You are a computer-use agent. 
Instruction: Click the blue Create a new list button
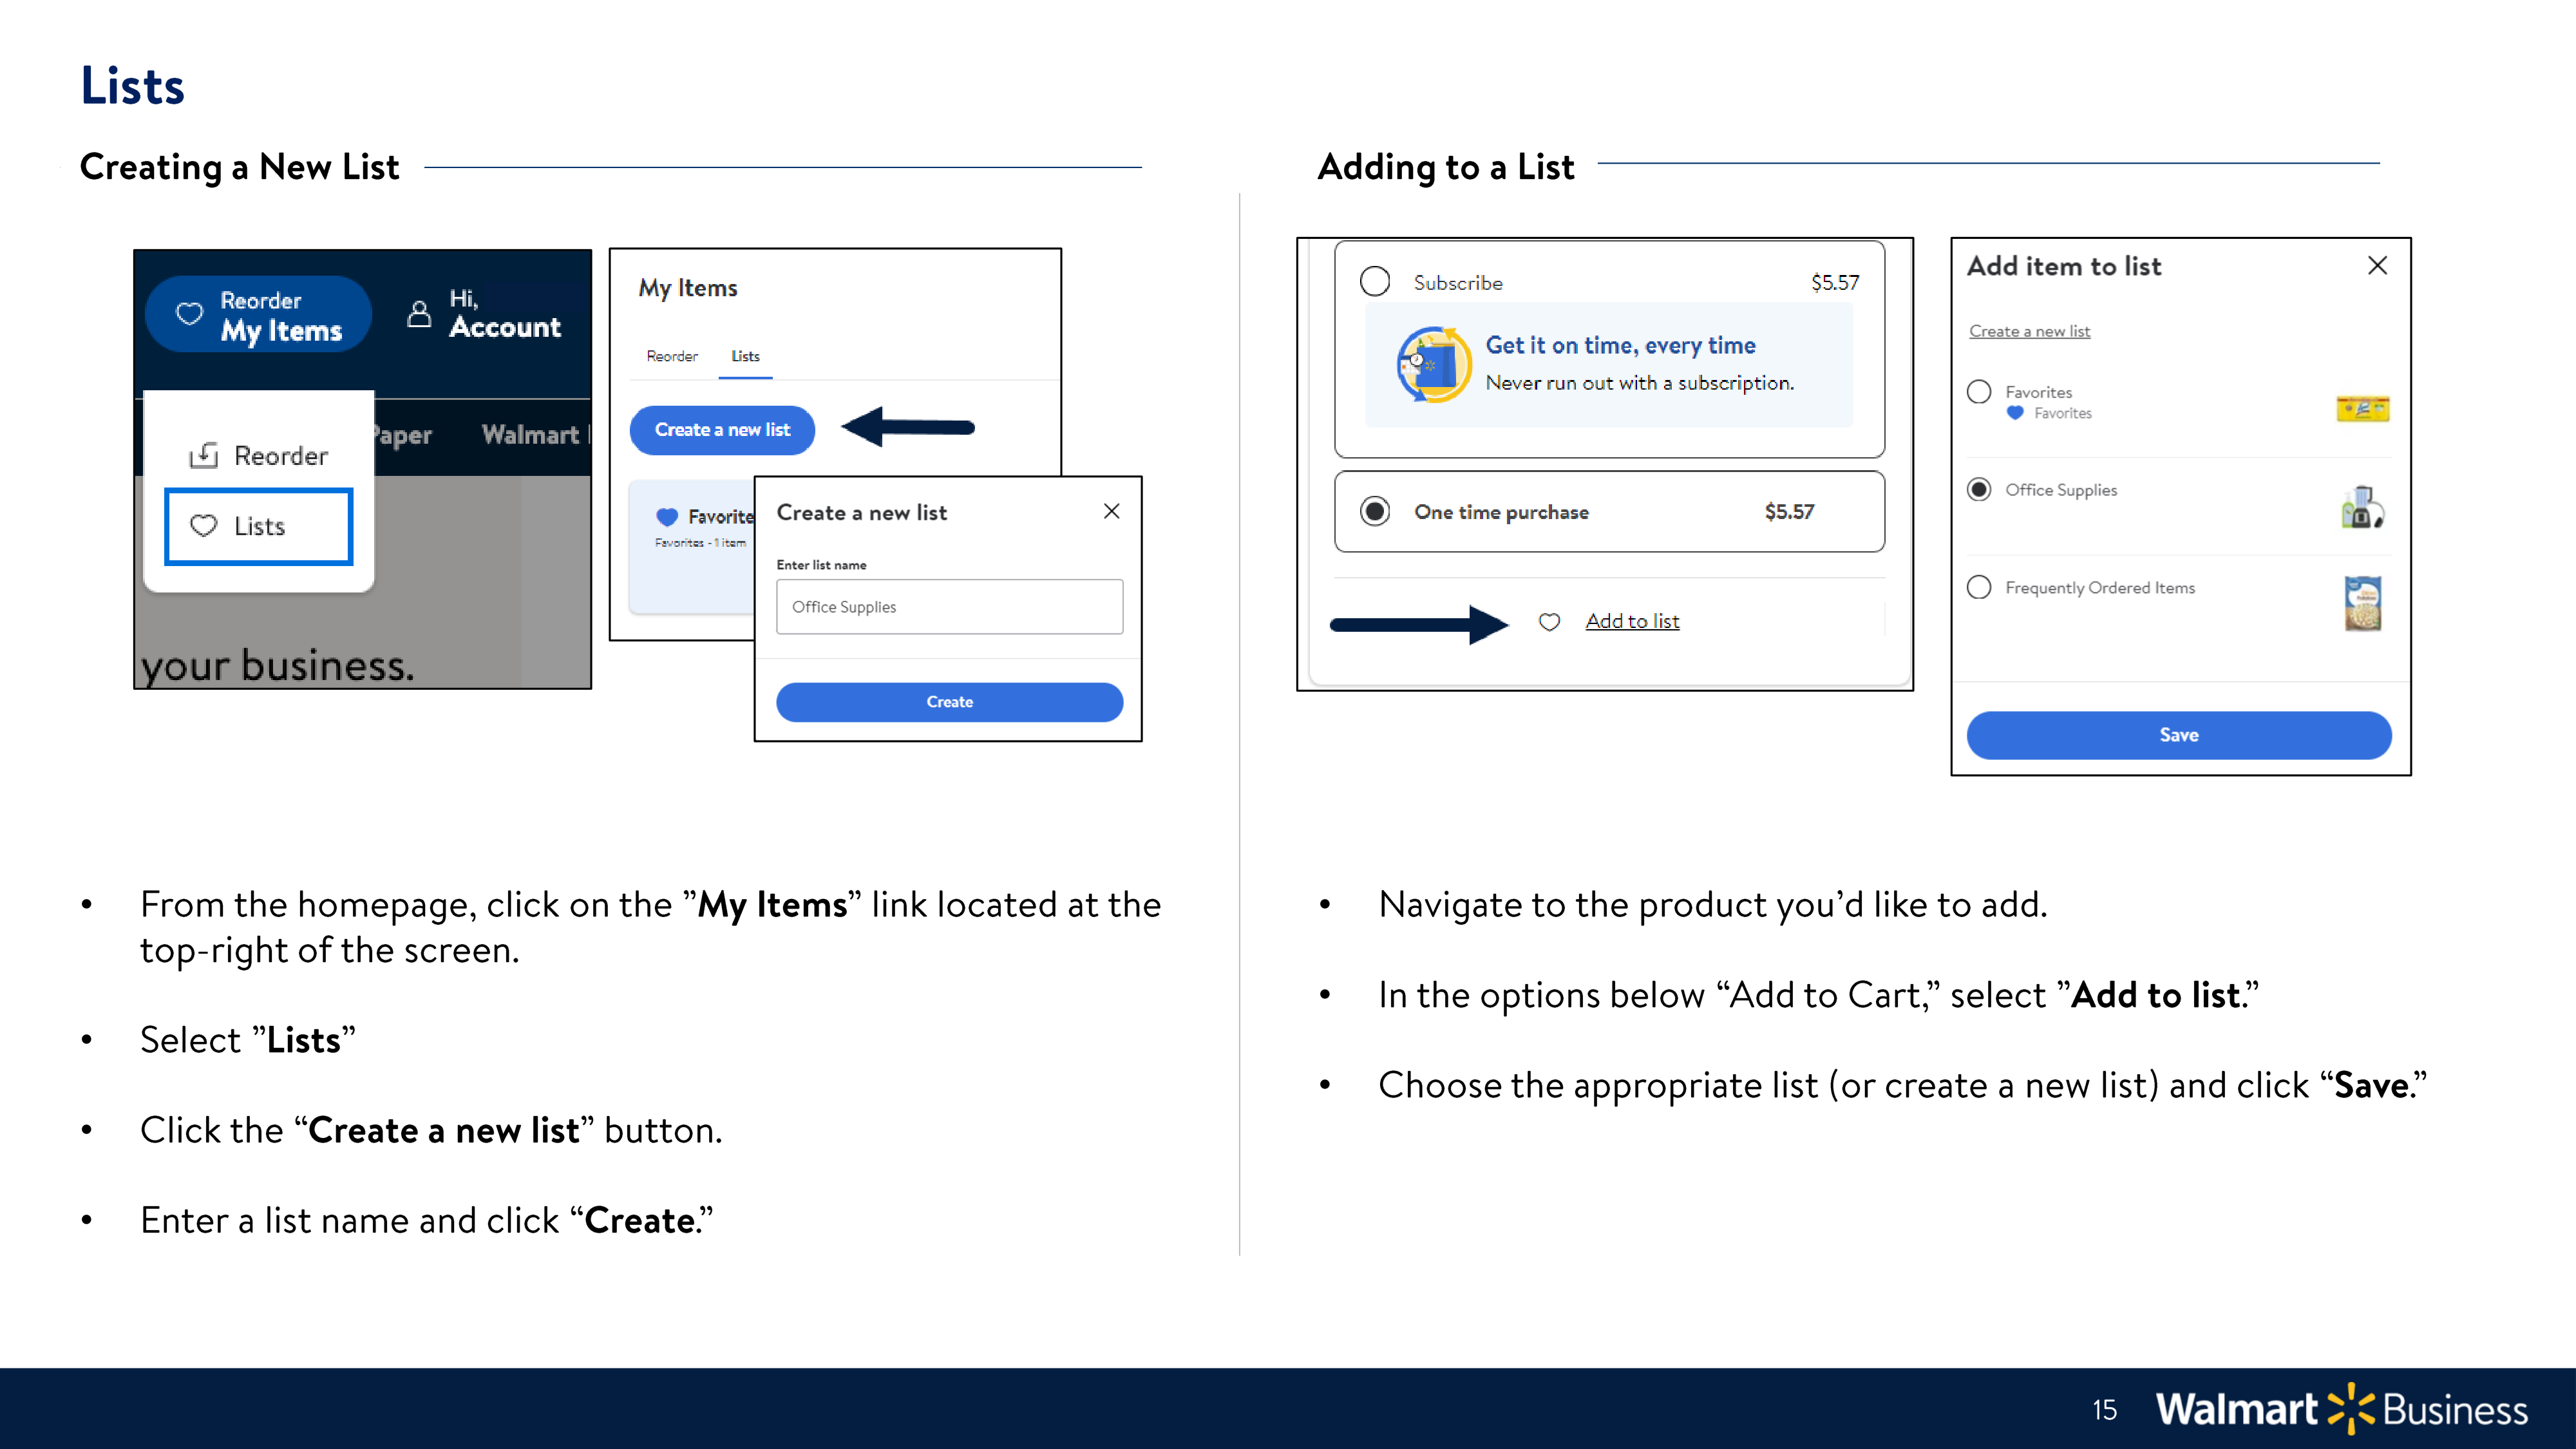pos(722,430)
